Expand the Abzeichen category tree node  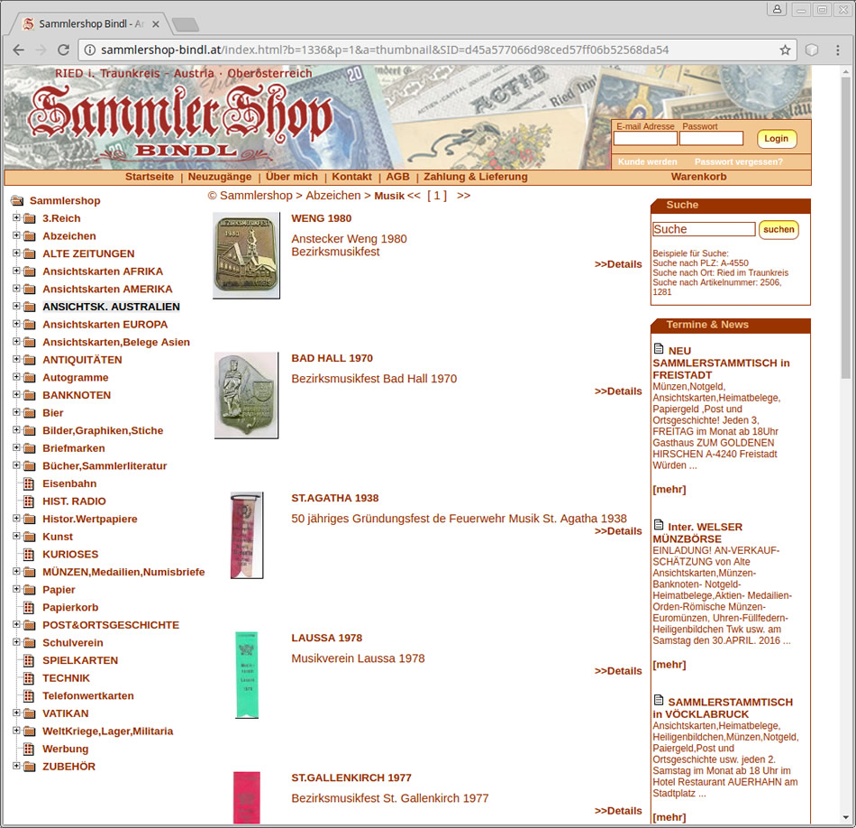16,235
